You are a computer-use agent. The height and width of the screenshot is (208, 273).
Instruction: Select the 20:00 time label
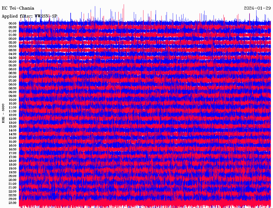point(13,176)
